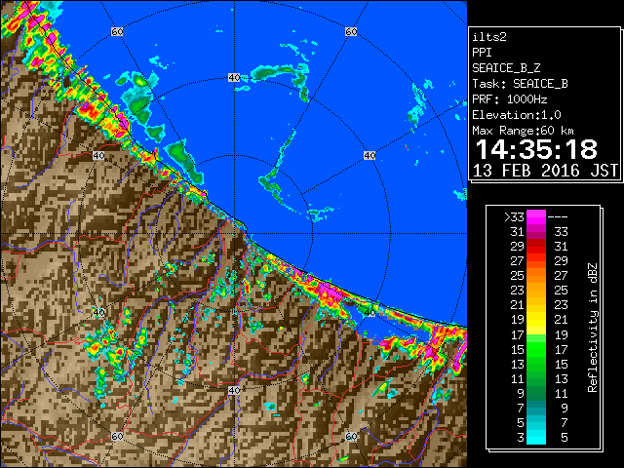This screenshot has width=624, height=468.
Task: Click the magenta >33 dBZ legend swatch
Action: [x=536, y=217]
